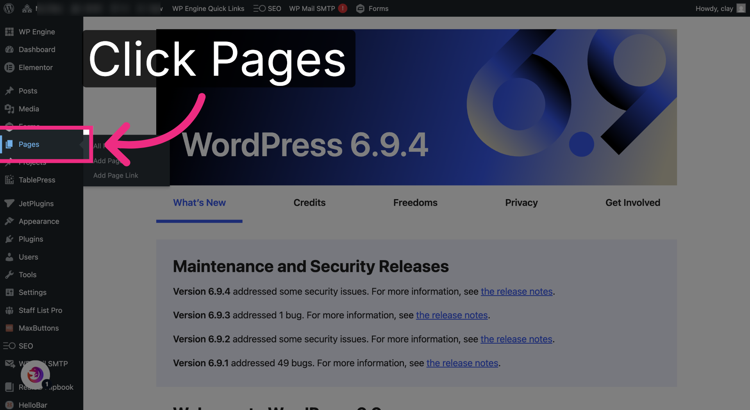Open release notes link for Version 6.9.4

coord(516,291)
